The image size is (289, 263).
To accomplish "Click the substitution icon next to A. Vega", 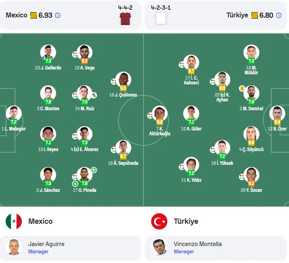I will point(75,55).
